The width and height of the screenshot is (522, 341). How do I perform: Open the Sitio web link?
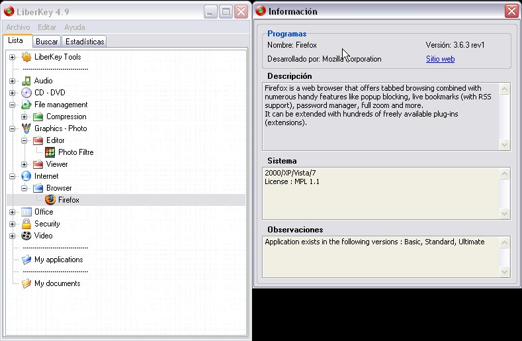click(440, 59)
